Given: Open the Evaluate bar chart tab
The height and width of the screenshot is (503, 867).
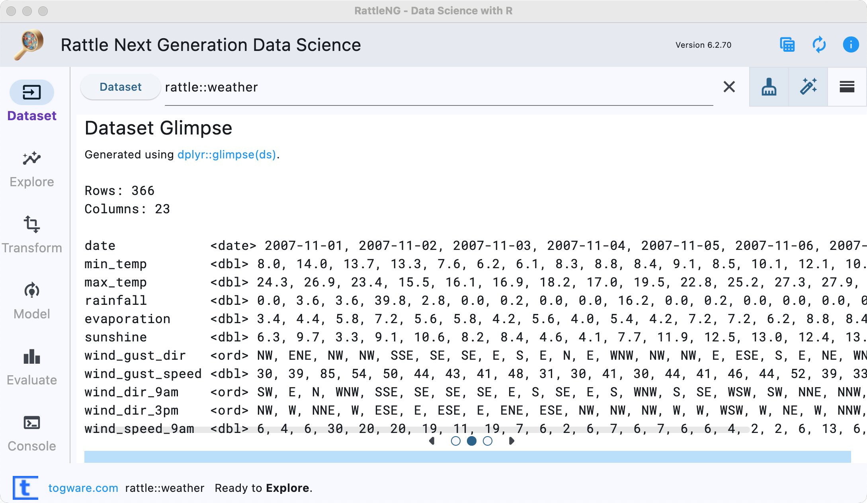Looking at the screenshot, I should click(x=32, y=367).
